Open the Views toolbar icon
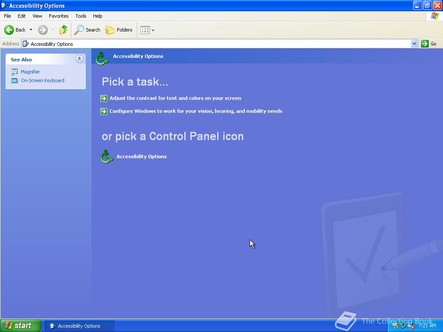Viewport: 443px width, 332px height. [x=145, y=30]
